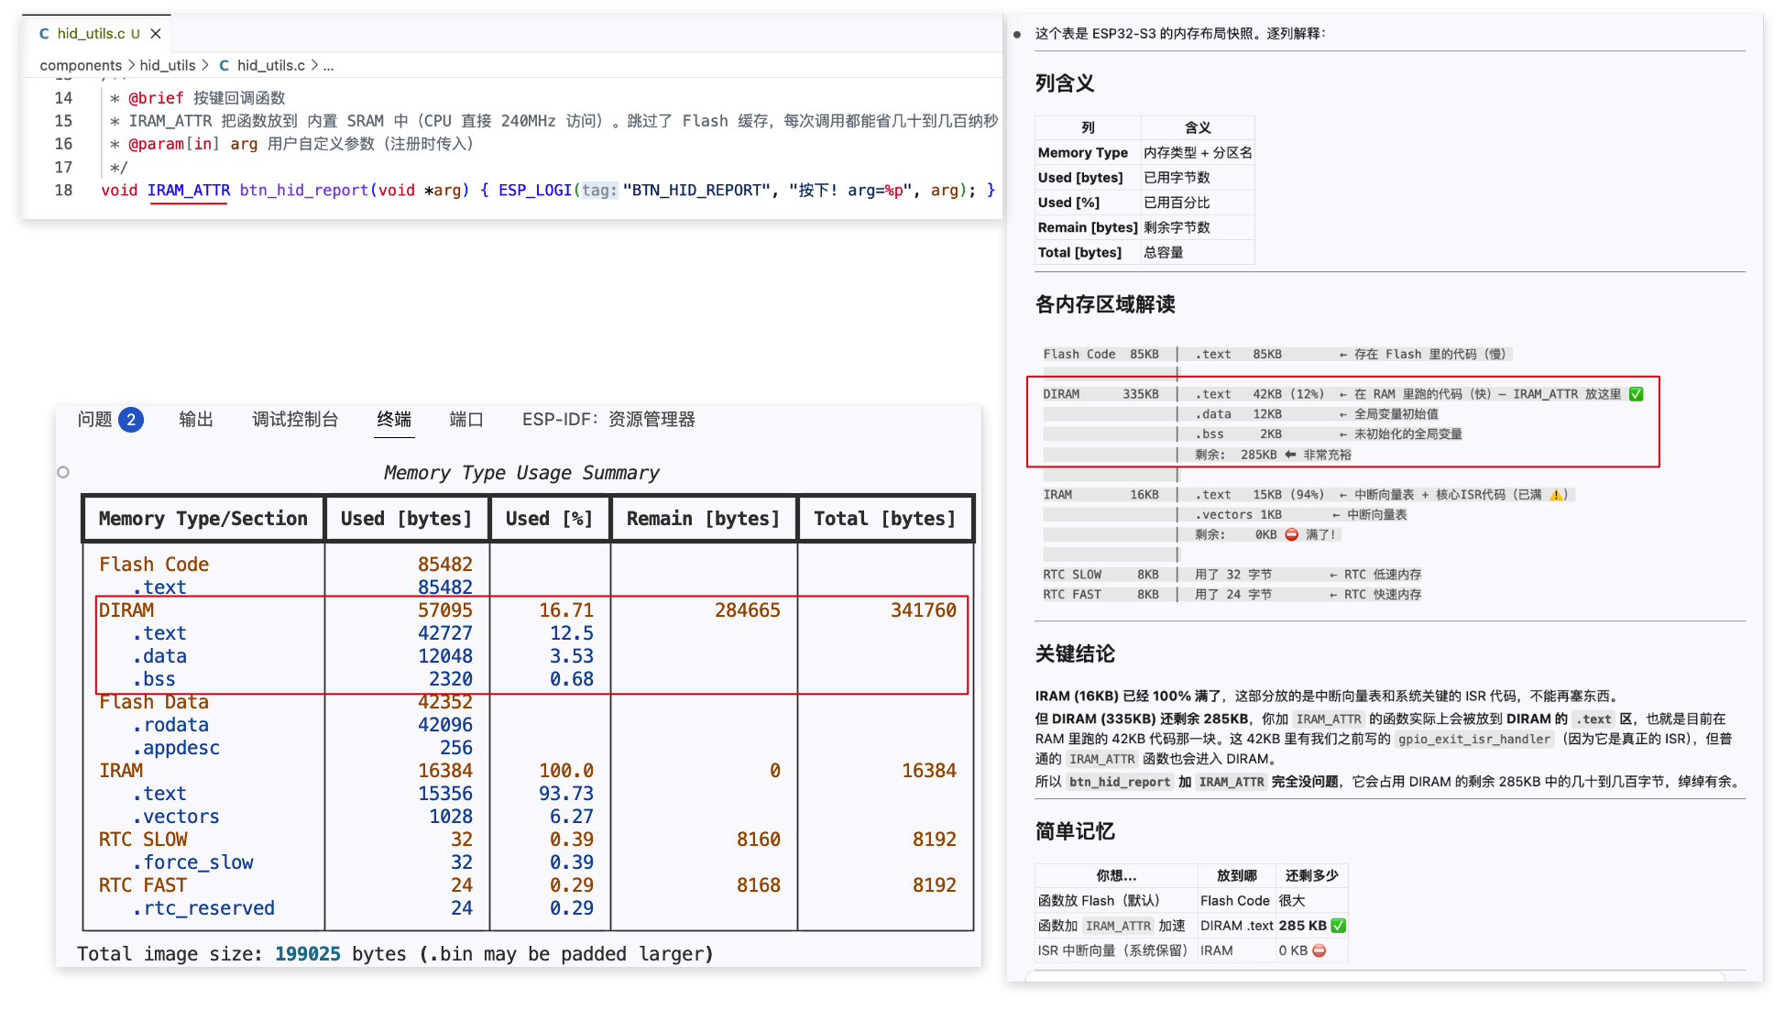Image resolution: width=1785 pixels, height=1010 pixels.
Task: Click the 列含义 heading in the chat panel
Action: point(1065,83)
